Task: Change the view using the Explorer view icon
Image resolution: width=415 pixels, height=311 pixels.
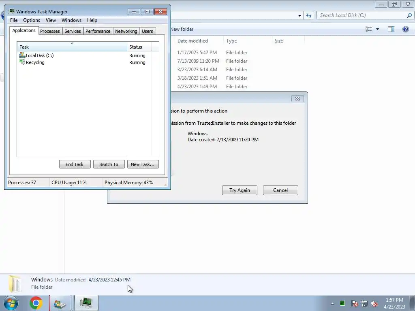Action: pyautogui.click(x=369, y=29)
